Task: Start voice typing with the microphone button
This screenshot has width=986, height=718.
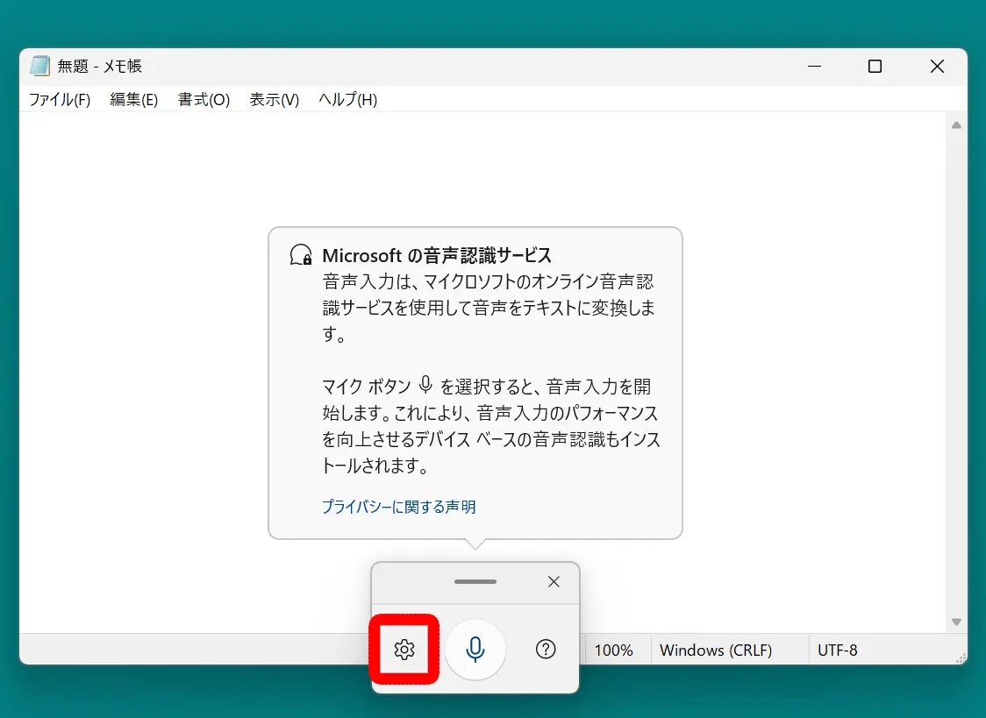Action: (x=475, y=650)
